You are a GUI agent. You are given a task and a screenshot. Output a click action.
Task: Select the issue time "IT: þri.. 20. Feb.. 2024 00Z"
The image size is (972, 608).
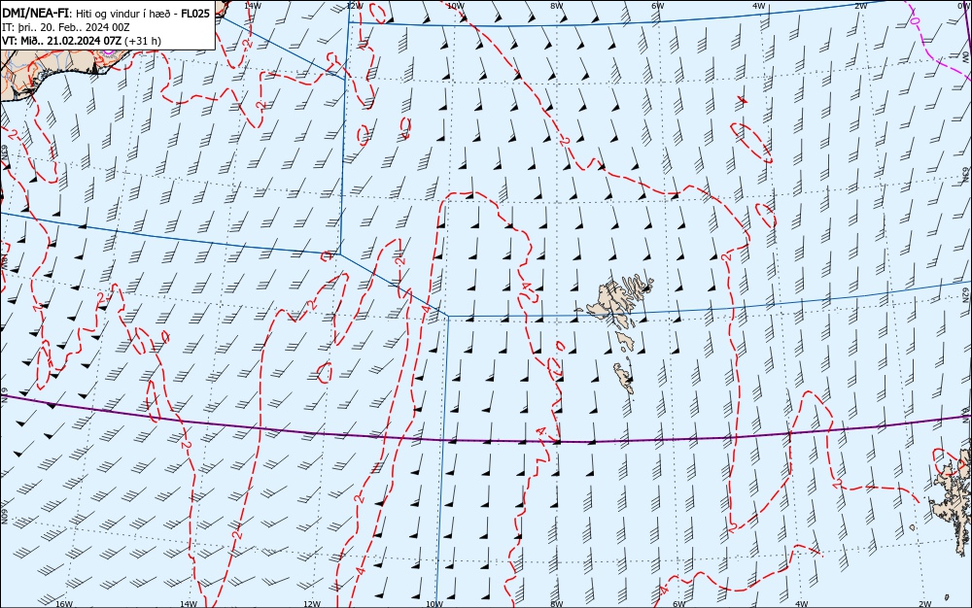pos(66,27)
